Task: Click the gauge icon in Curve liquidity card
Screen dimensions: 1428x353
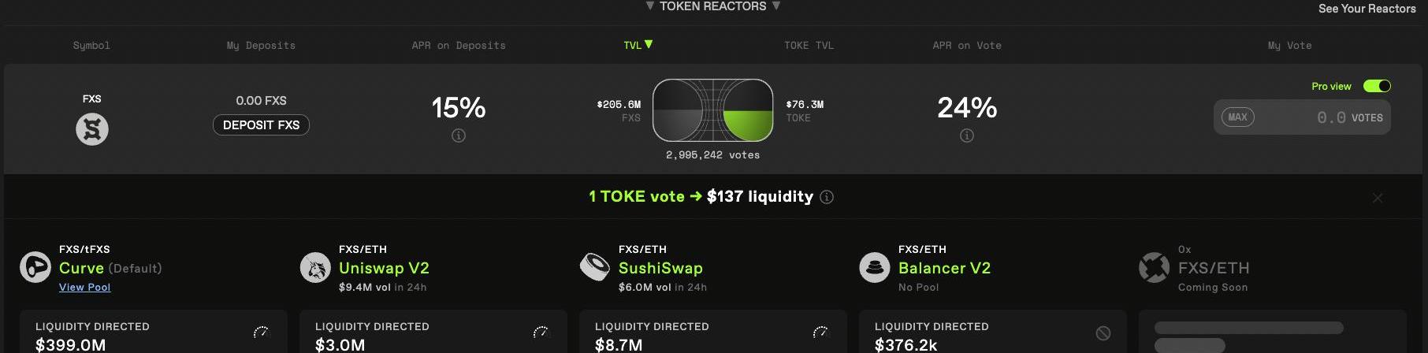Action: point(261,332)
